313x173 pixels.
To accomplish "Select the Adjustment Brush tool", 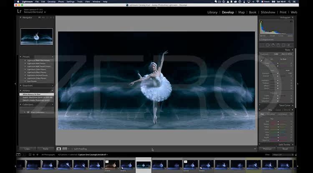I will coord(289,45).
